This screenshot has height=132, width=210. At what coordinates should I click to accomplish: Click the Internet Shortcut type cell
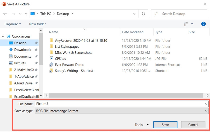pos(167,65)
